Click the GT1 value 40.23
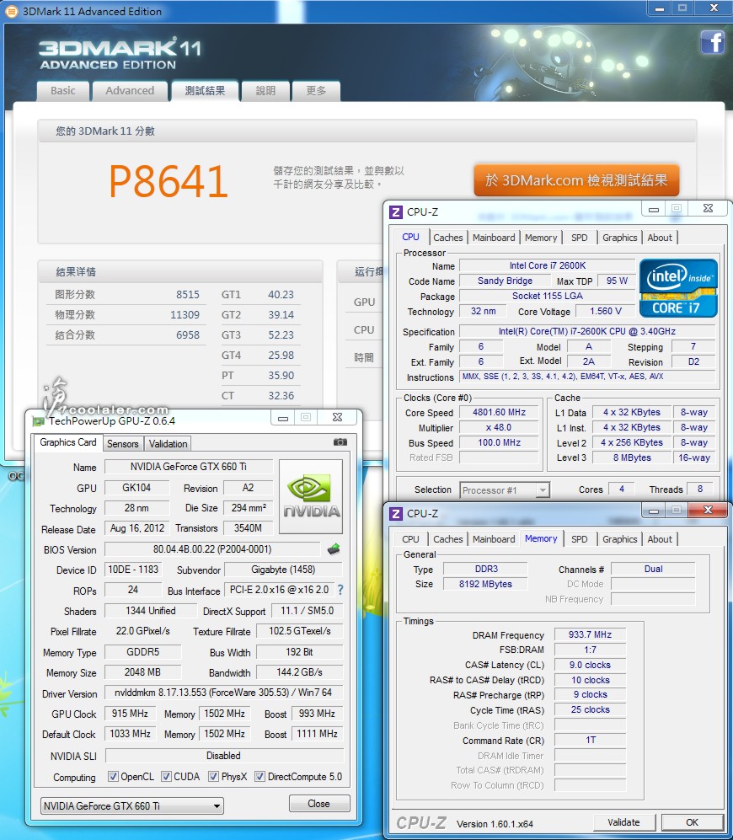733x840 pixels. (x=281, y=295)
